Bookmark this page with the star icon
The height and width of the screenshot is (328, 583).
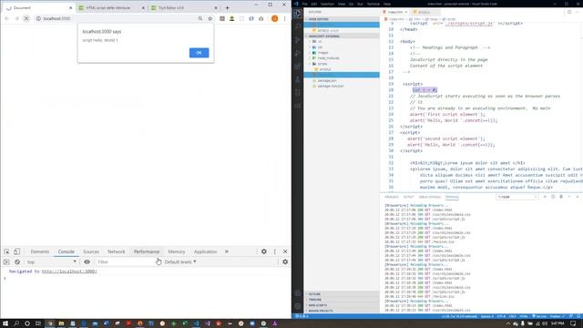(210, 18)
